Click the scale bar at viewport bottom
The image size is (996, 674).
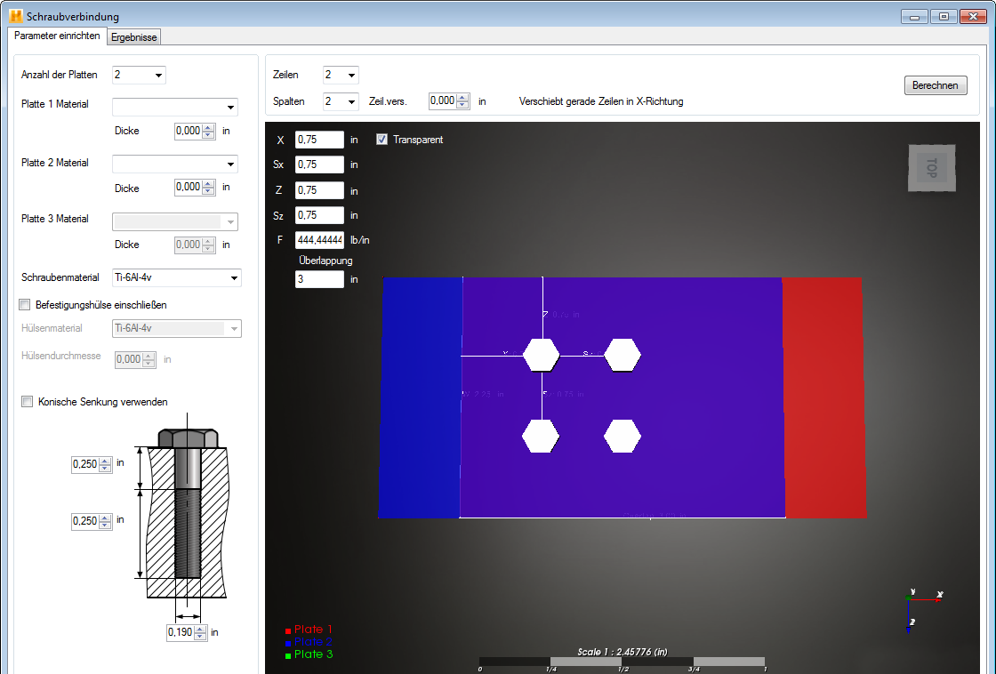click(622, 662)
